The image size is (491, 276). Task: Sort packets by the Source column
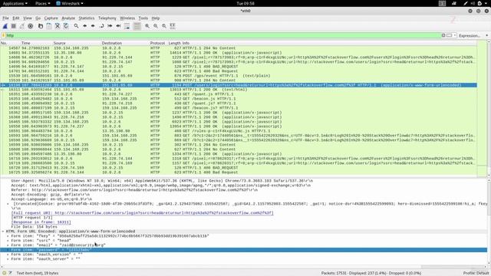point(60,43)
